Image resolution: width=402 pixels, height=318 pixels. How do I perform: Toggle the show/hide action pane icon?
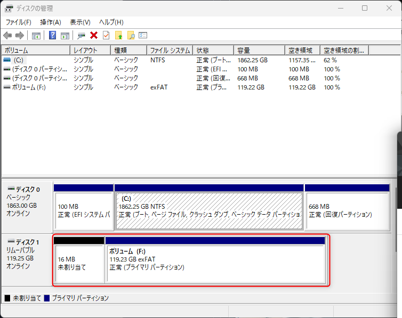pyautogui.click(x=65, y=35)
